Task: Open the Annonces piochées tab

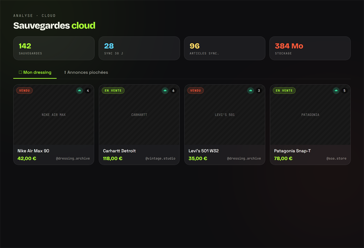Action: click(86, 72)
